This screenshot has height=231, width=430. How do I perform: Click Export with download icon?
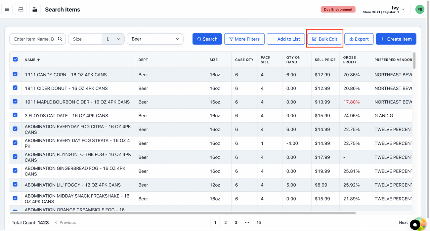click(x=359, y=39)
